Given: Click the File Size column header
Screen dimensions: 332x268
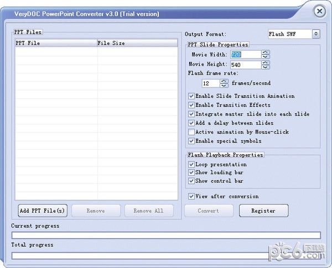Looking at the screenshot, I should tap(138, 43).
